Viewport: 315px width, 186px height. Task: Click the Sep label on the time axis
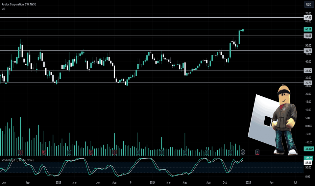[x=27, y=183]
